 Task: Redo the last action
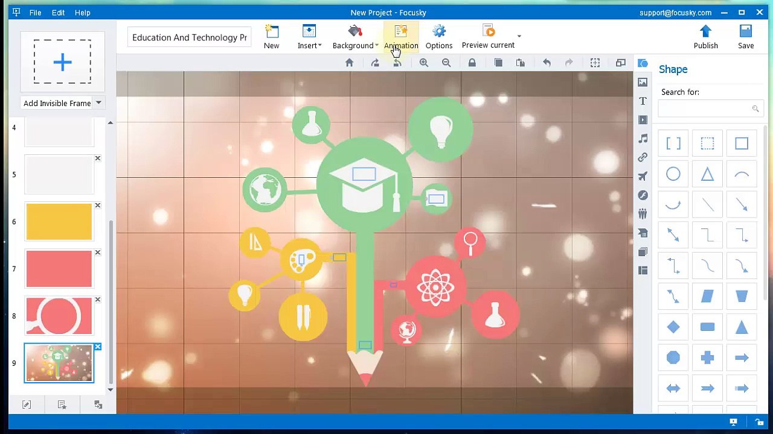569,63
